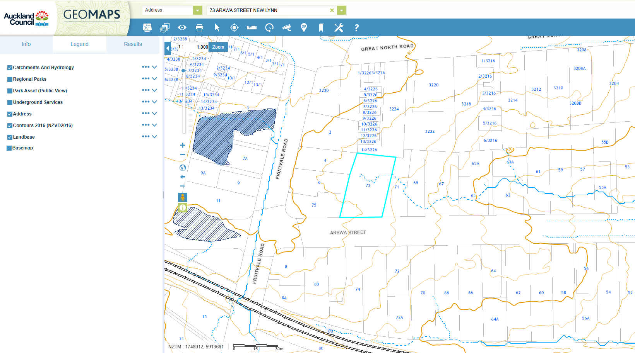Open the Results tab
635x353 pixels.
133,44
